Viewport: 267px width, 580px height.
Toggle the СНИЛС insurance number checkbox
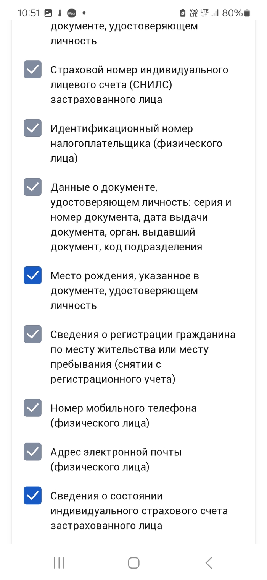click(32, 70)
